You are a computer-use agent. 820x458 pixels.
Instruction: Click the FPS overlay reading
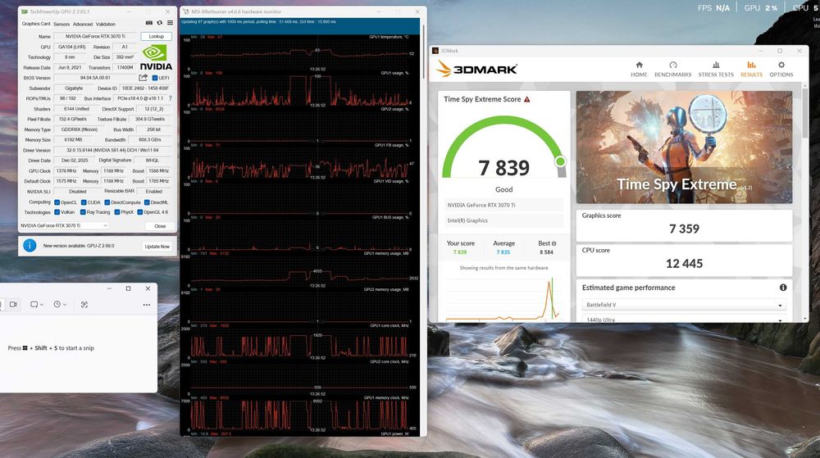coord(713,8)
